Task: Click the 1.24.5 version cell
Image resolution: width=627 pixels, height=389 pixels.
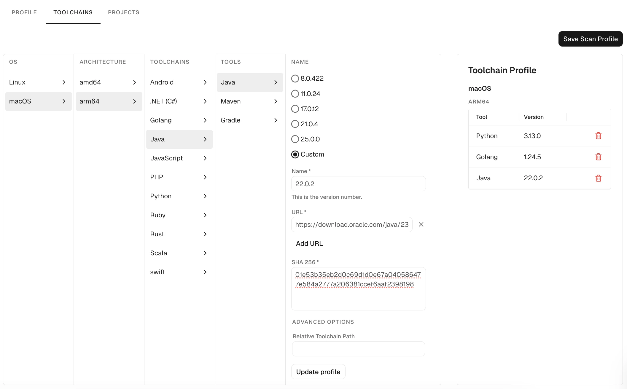Action: 532,157
